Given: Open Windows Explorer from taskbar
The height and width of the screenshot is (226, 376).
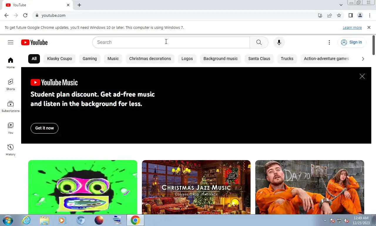Looking at the screenshot, I should 44,220.
